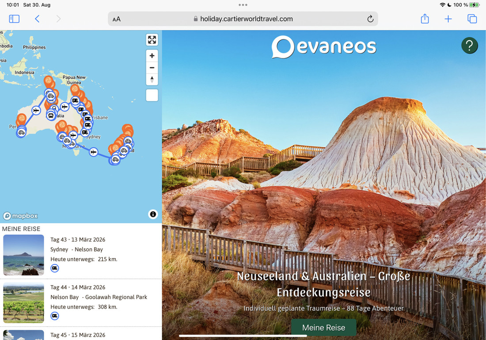Image resolution: width=486 pixels, height=340 pixels.
Task: Select Tag 43 Sydney to Nelson Bay thumbnail
Action: coord(23,255)
